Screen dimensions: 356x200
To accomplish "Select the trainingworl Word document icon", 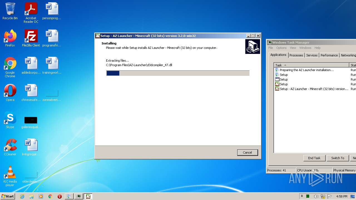I will pyautogui.click(x=52, y=66).
